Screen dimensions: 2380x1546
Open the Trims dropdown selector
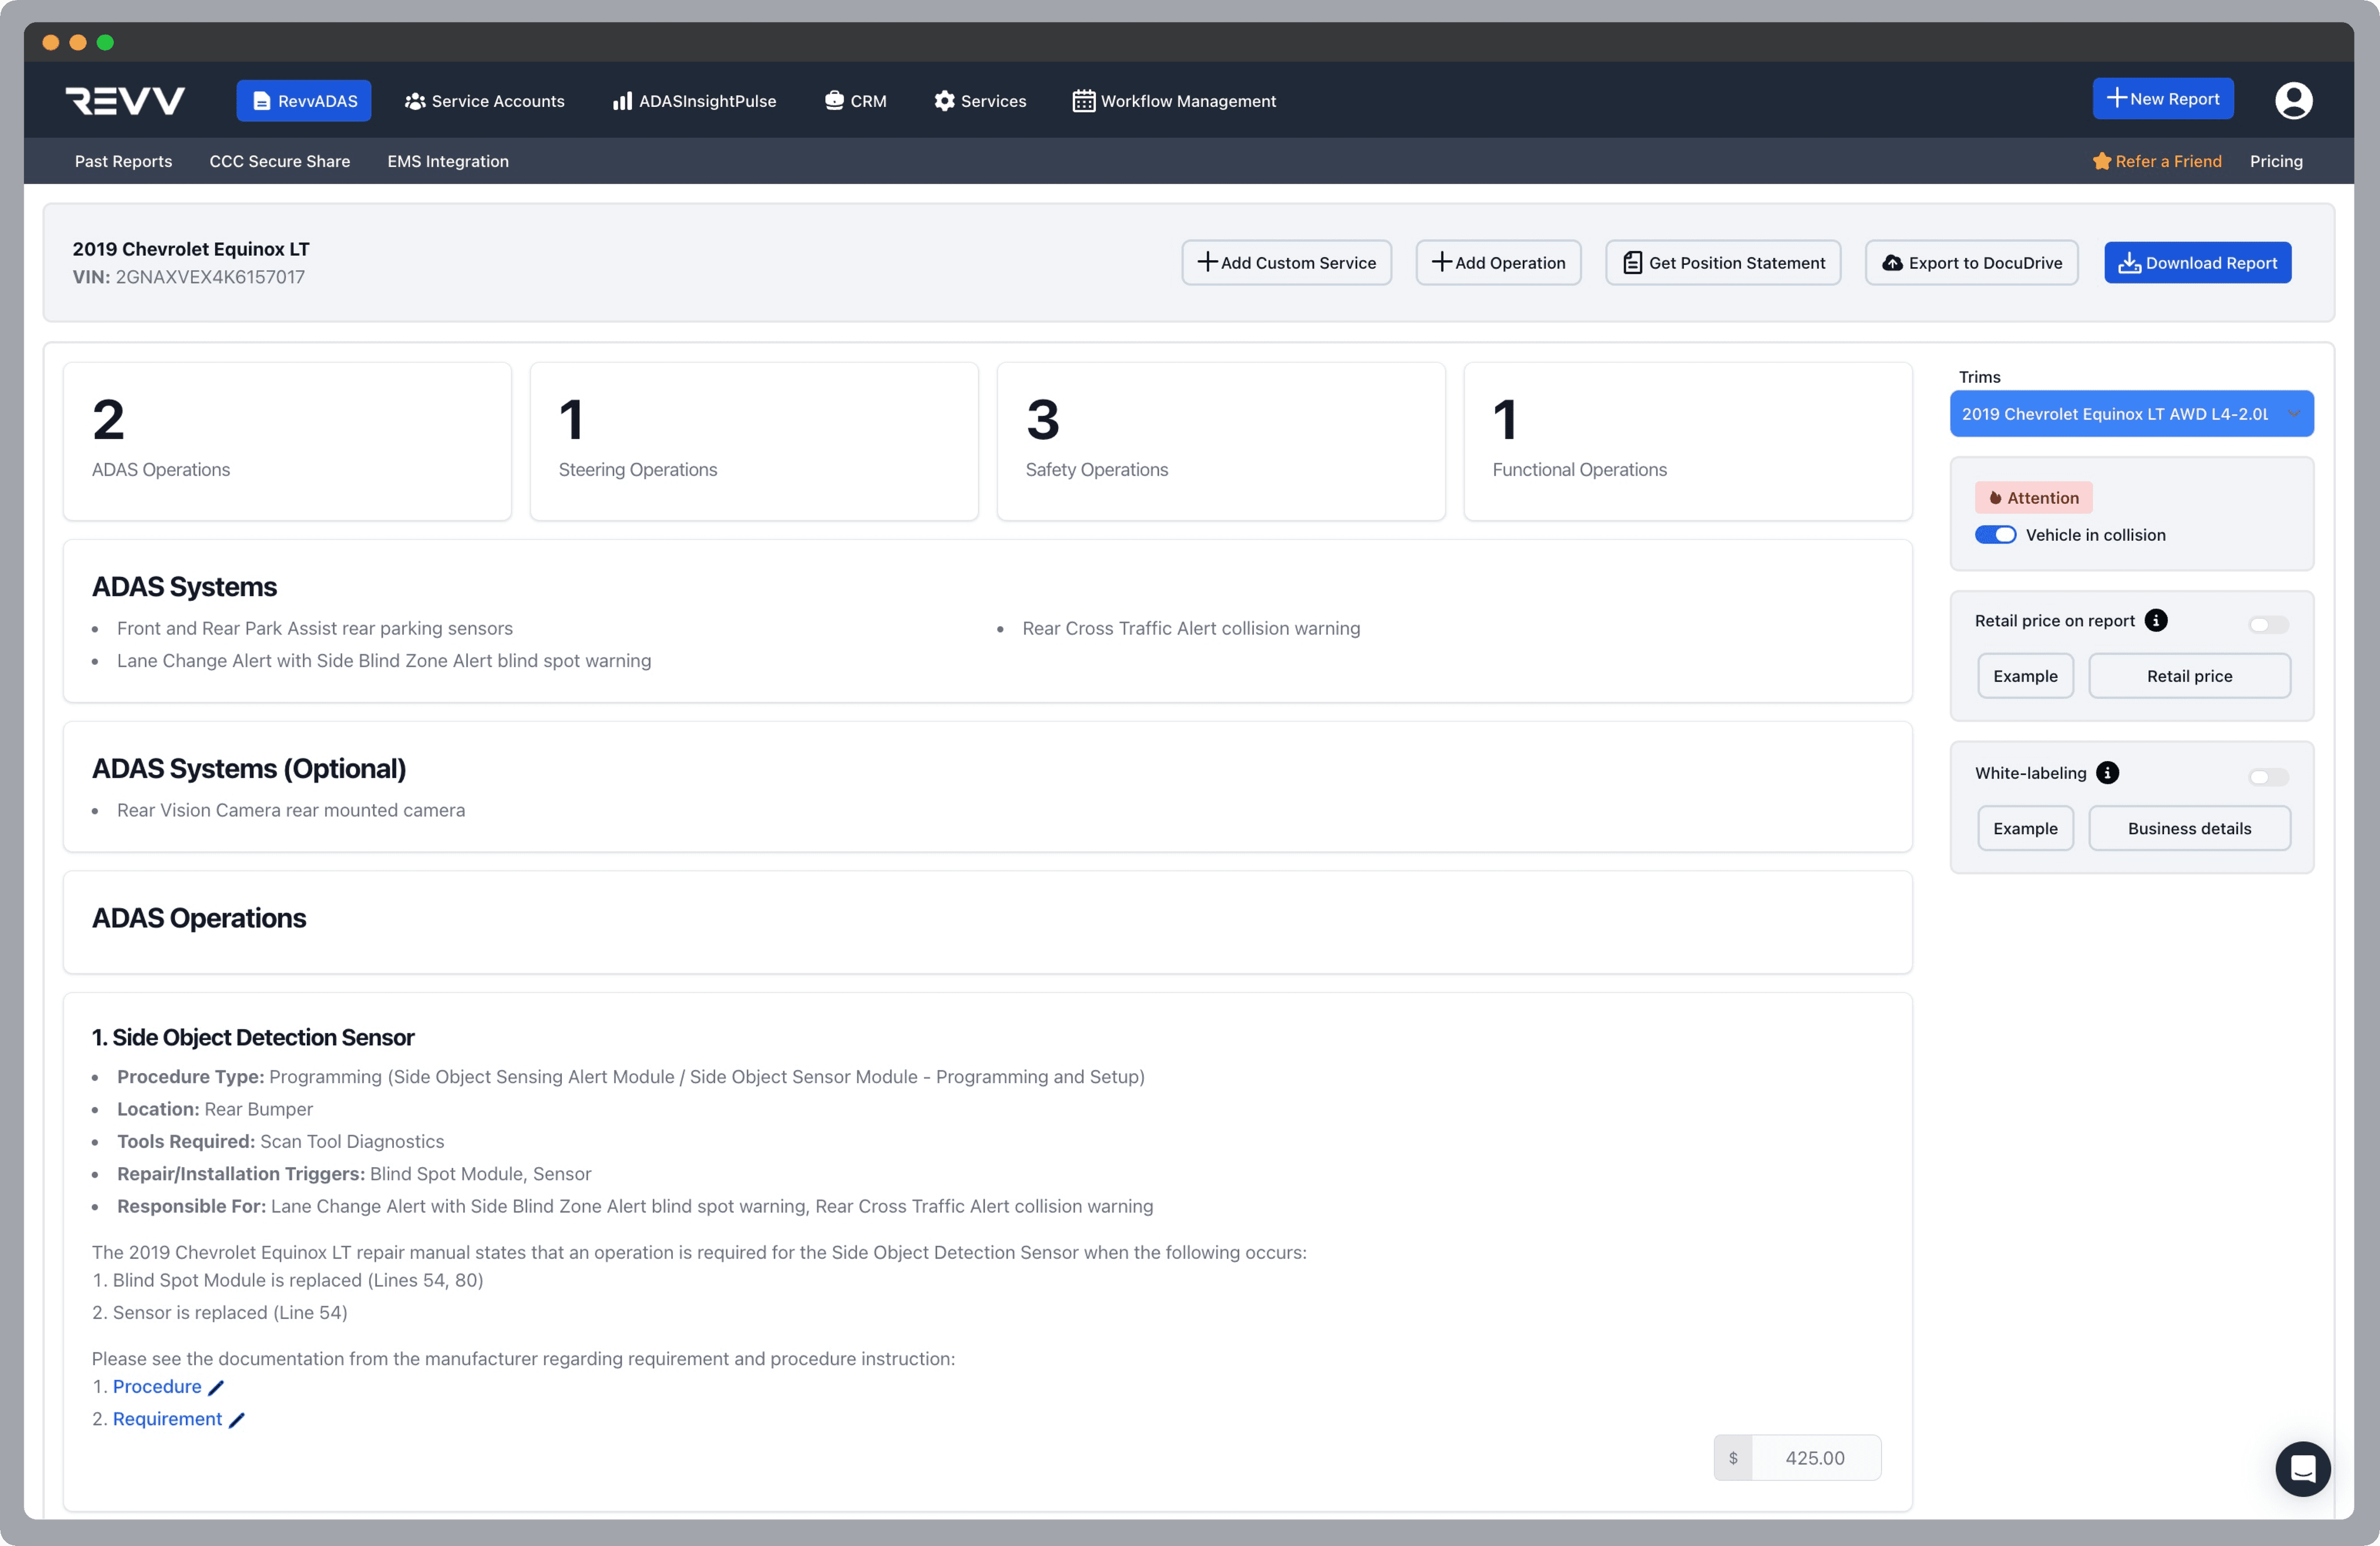tap(2131, 414)
